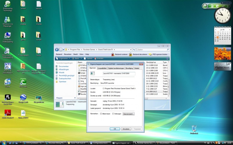Select the Computer shortcut icon on desktop
Image resolution: width=233 pixels, height=145 pixels.
tap(8, 37)
